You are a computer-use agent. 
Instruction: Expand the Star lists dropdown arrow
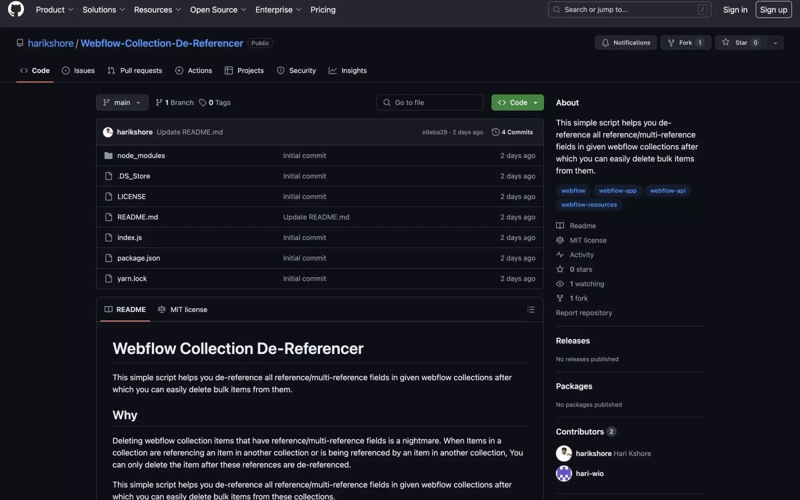point(775,43)
